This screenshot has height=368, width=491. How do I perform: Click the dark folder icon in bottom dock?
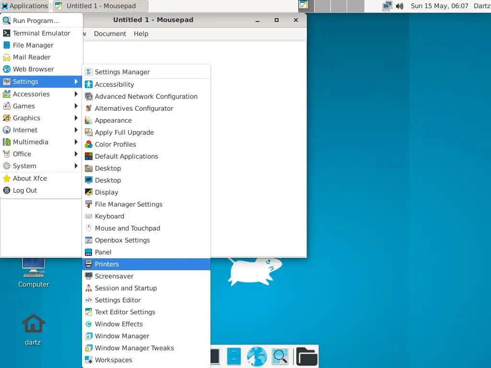[307, 356]
